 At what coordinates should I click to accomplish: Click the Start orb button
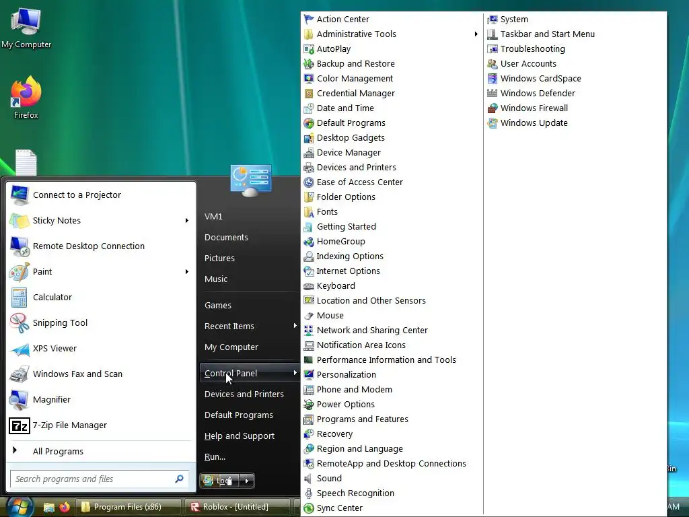[x=20, y=507]
